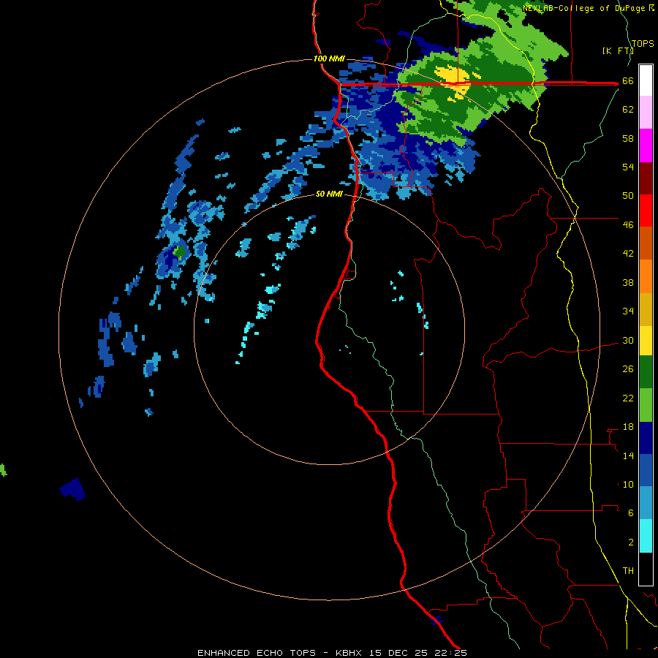Click the Enhanced Echo Tops KBHX caption
658x658 pixels.
(x=332, y=653)
